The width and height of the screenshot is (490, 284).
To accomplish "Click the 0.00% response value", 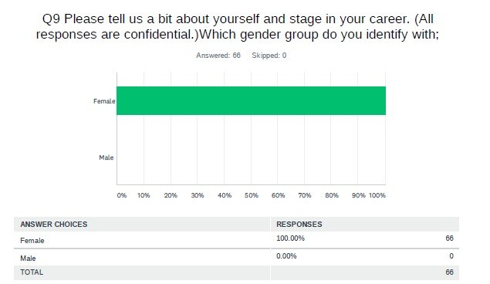I will [286, 256].
